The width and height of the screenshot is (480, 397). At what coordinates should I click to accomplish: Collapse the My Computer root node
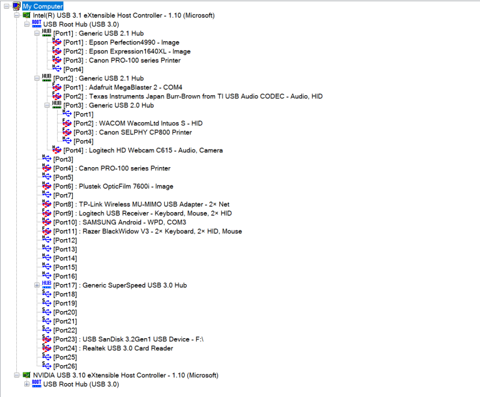tap(6, 6)
